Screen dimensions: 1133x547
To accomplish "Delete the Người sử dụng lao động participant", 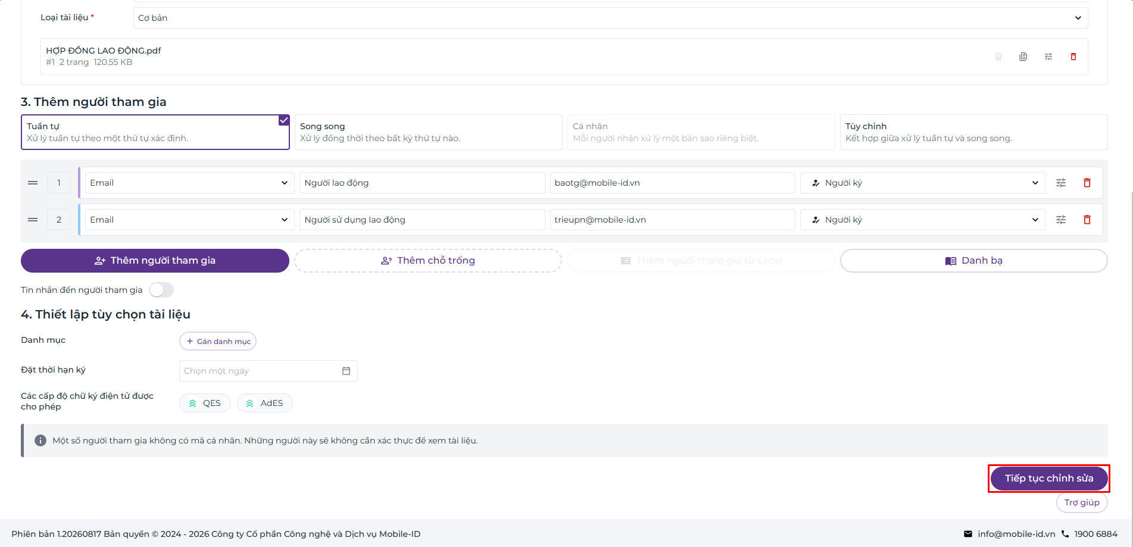I will point(1087,220).
